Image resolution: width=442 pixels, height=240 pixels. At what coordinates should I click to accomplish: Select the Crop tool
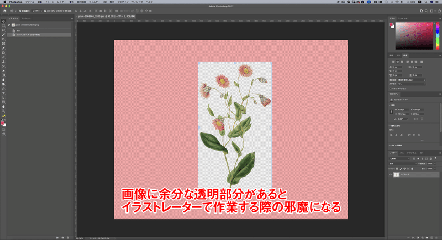[3, 39]
